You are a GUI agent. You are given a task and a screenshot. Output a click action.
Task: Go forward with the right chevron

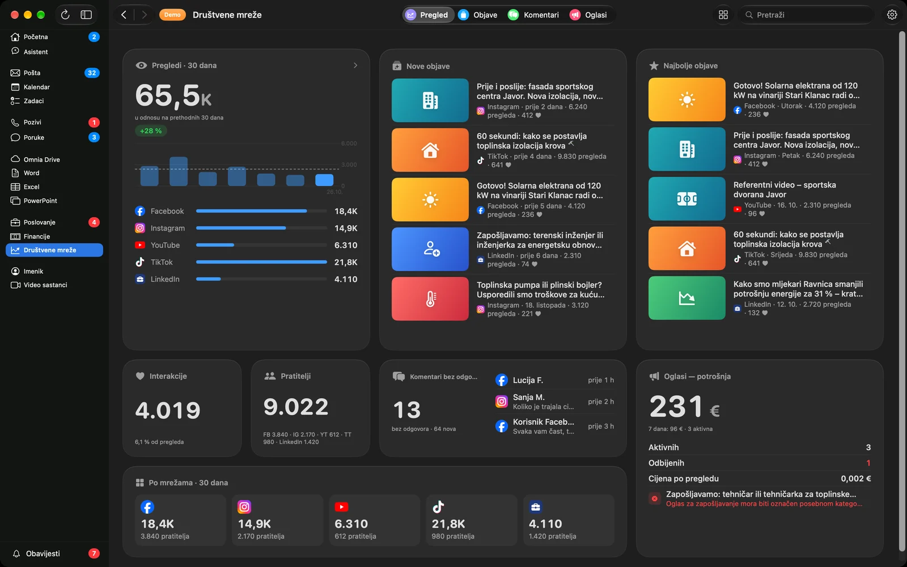(144, 15)
